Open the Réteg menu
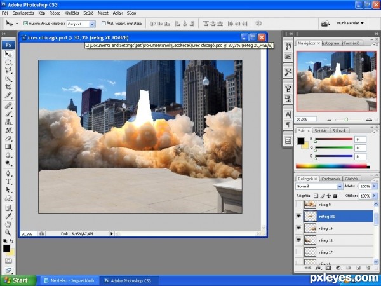Screen dimensions: 381x286 55,13
